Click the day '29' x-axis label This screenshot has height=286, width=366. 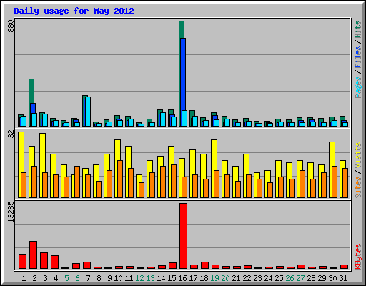tap(322, 278)
